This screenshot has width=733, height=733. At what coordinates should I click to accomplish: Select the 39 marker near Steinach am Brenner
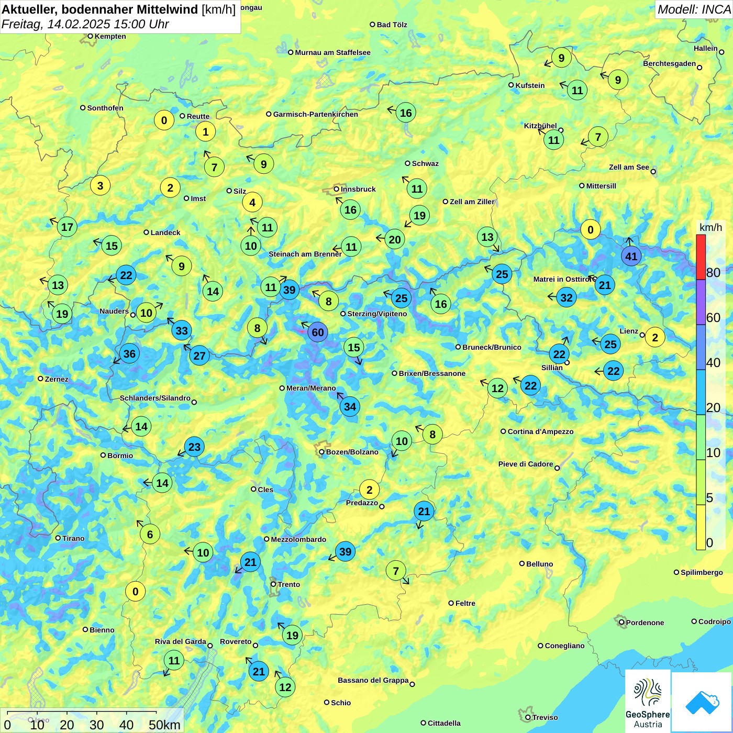coord(289,290)
